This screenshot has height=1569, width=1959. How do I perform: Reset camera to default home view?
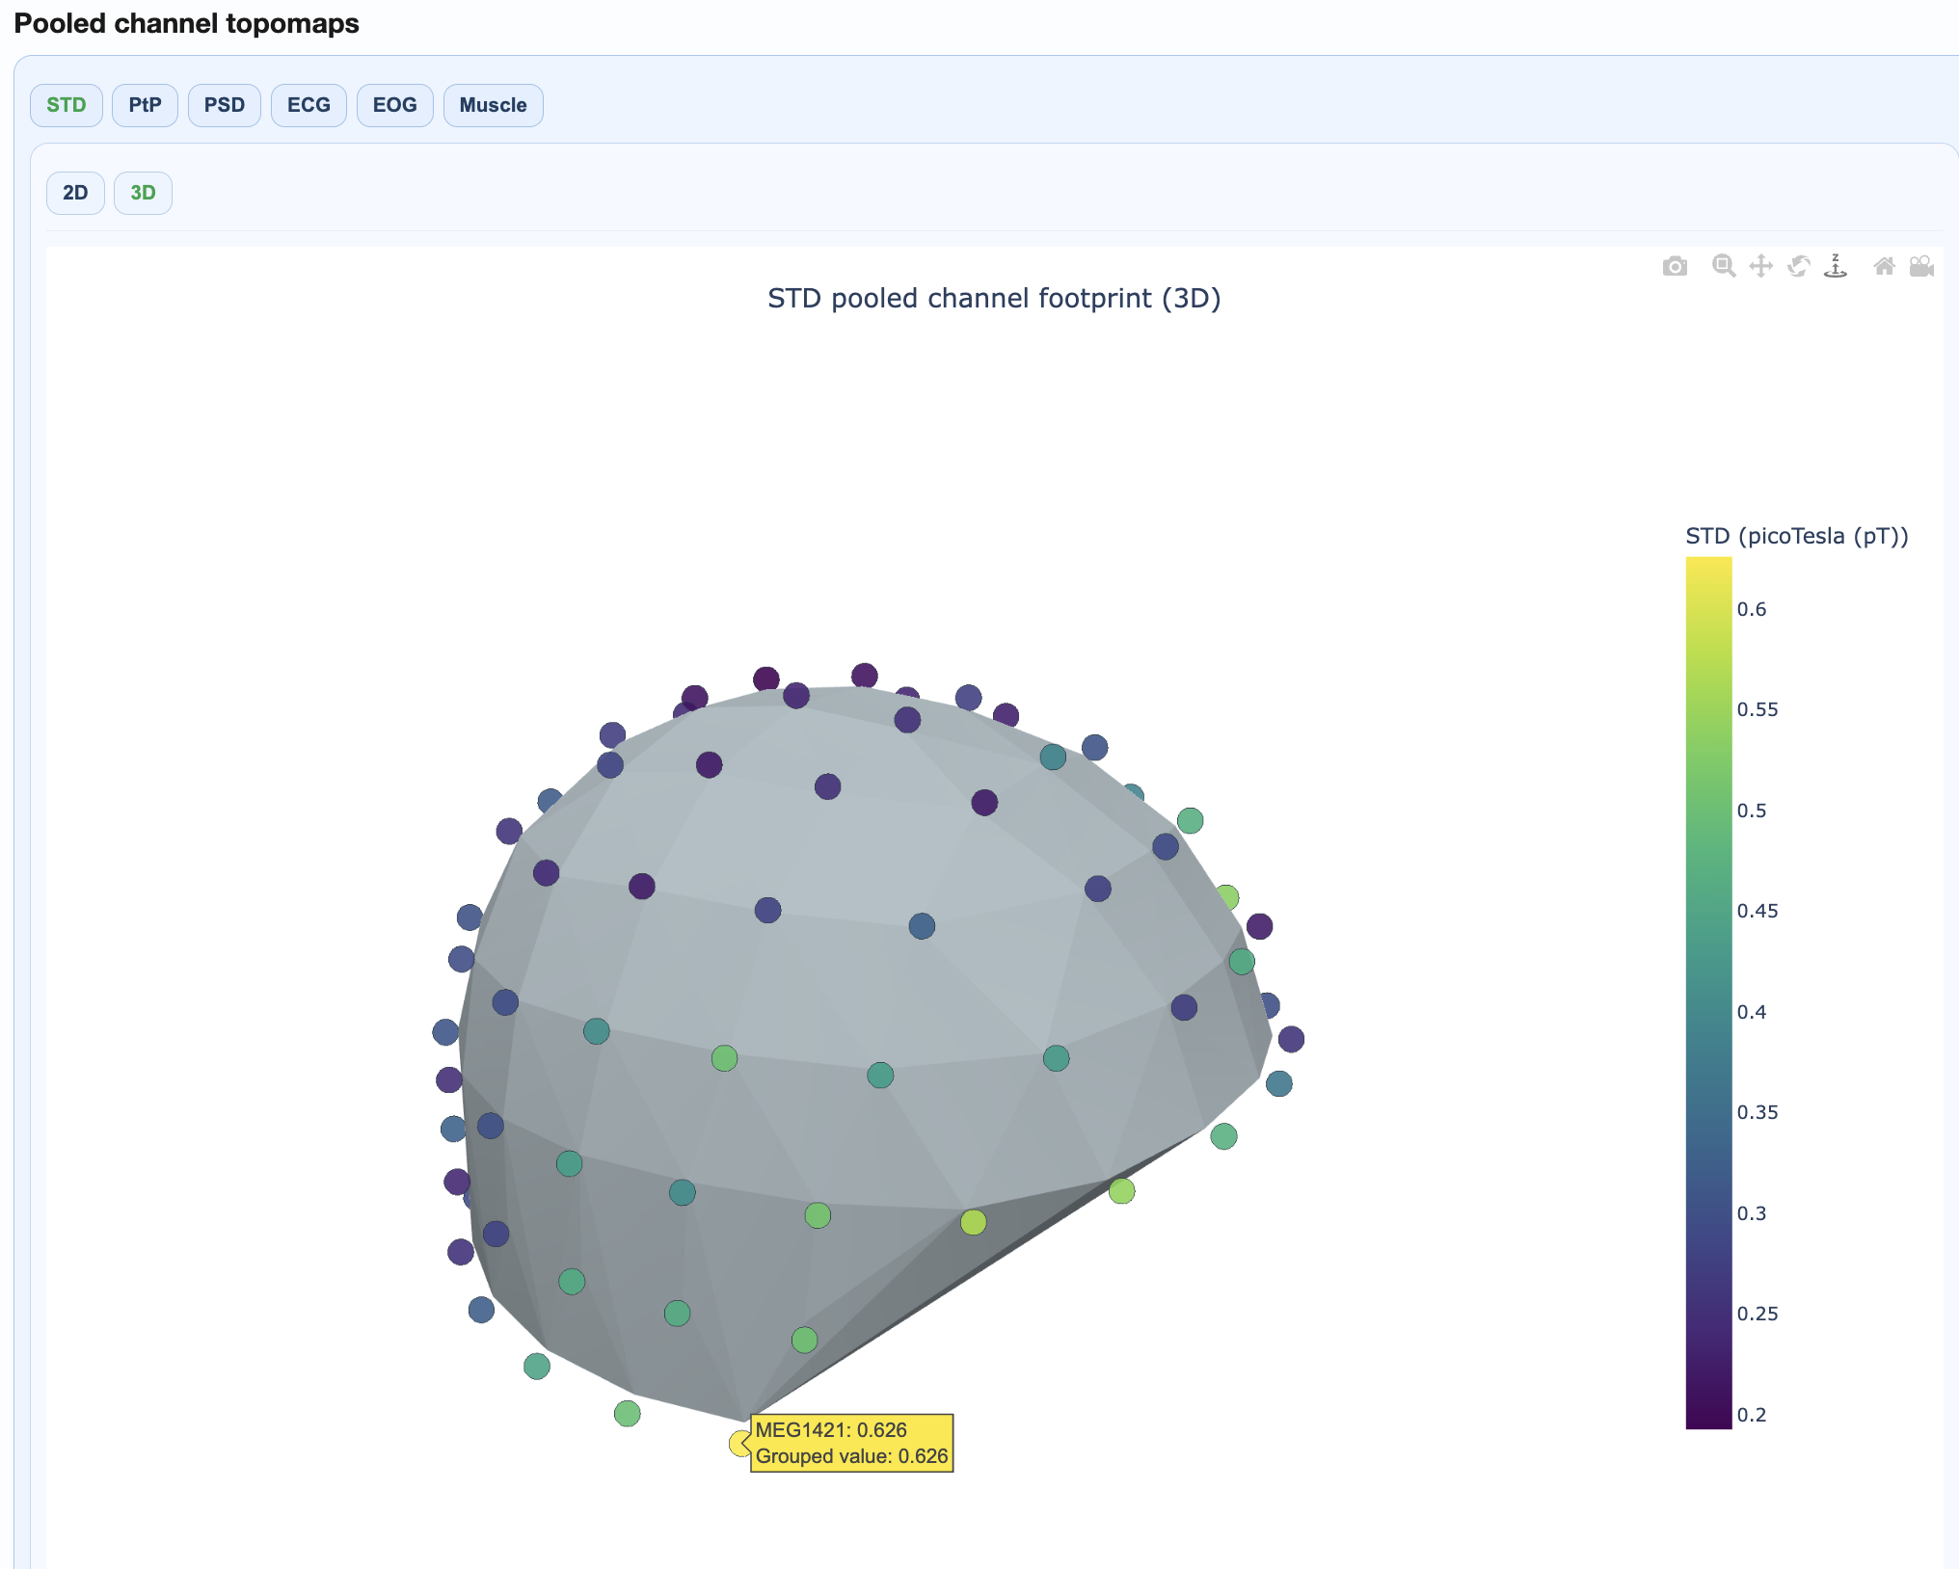coord(1884,266)
